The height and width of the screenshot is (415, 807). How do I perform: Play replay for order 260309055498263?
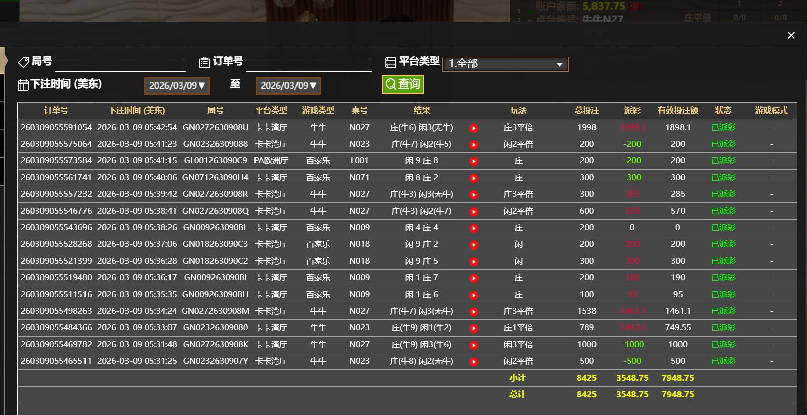point(474,312)
